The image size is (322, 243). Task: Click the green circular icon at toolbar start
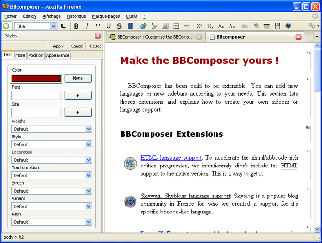tap(6, 26)
